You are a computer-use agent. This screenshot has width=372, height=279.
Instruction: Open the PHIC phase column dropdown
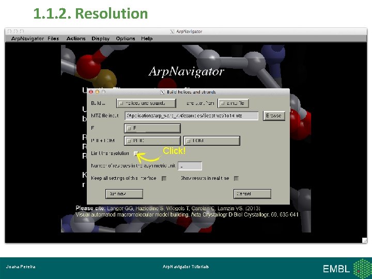click(152, 141)
